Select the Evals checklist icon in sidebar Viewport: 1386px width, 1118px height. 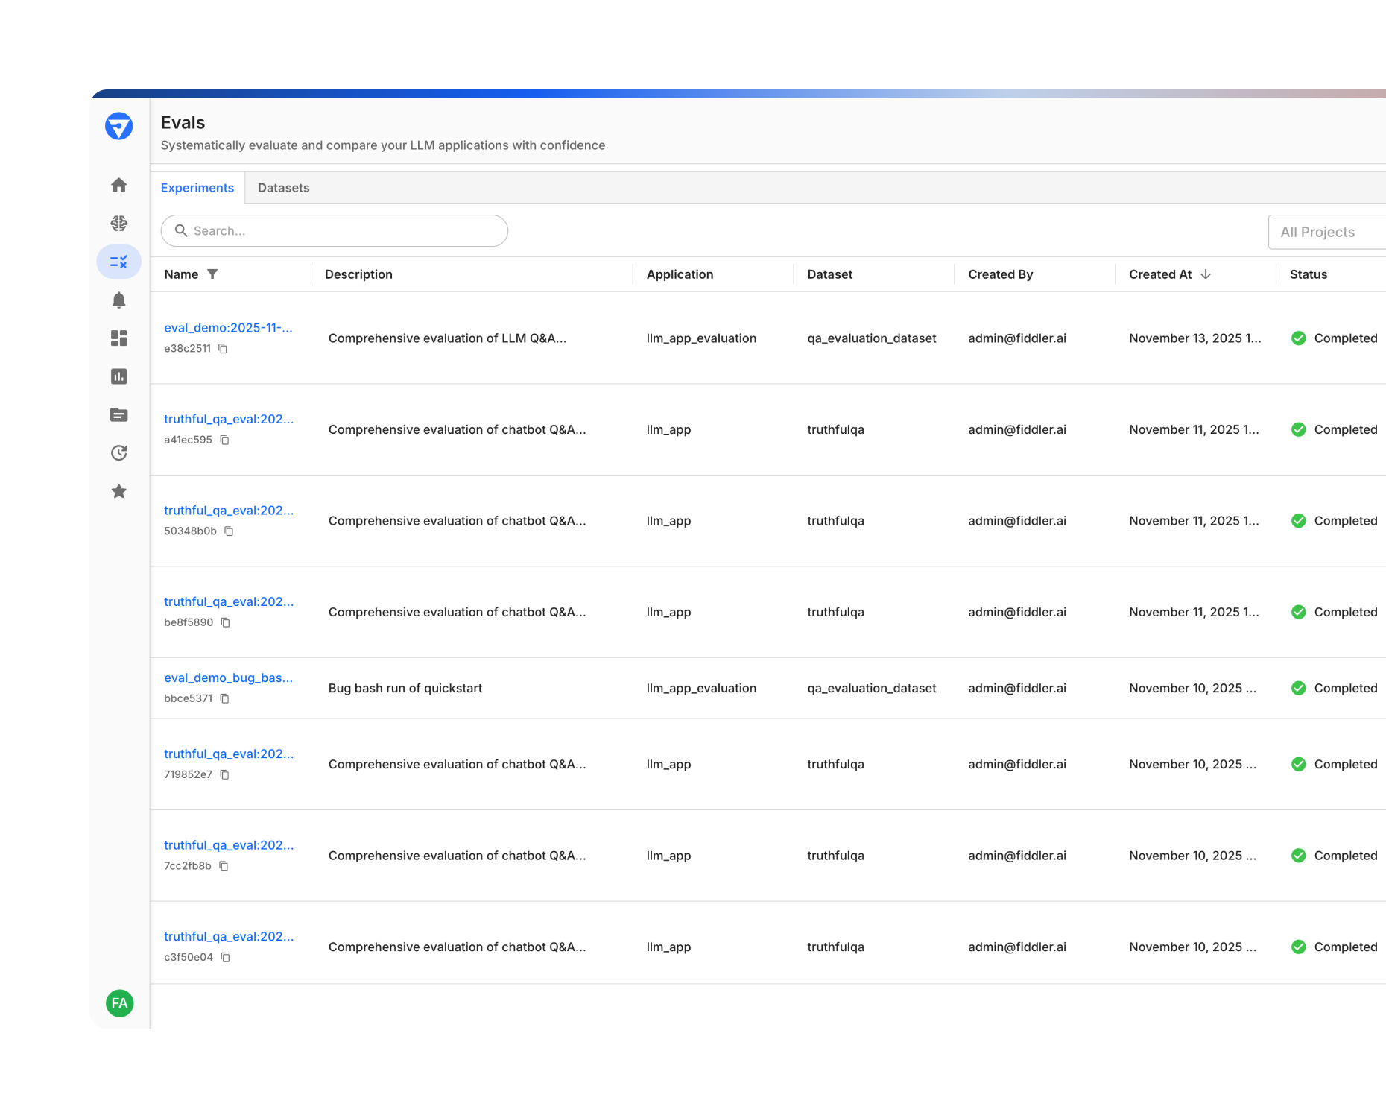click(x=119, y=262)
